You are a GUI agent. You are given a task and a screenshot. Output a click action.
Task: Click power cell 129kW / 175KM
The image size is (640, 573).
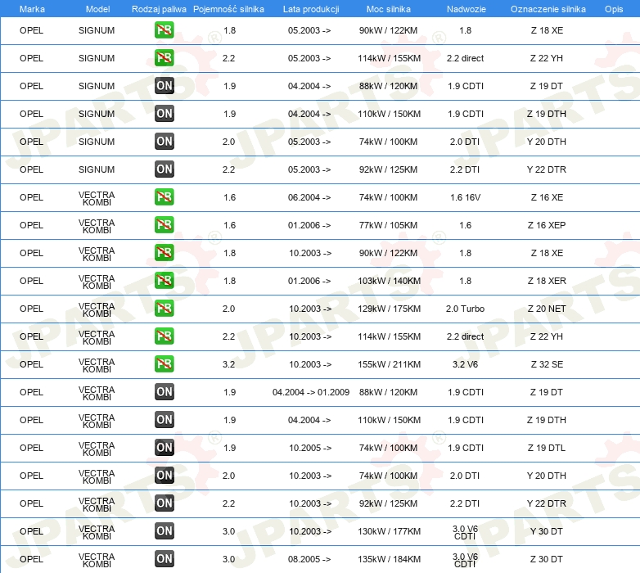(x=389, y=309)
